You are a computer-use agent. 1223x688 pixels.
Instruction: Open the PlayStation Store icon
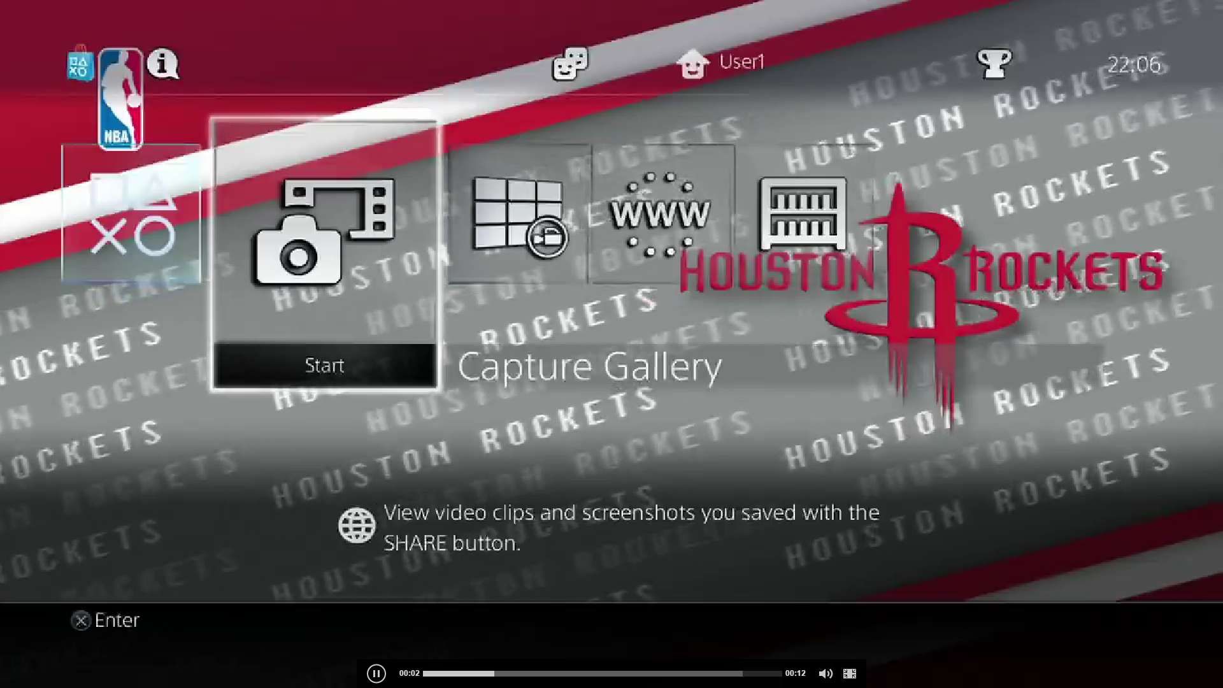(x=80, y=64)
